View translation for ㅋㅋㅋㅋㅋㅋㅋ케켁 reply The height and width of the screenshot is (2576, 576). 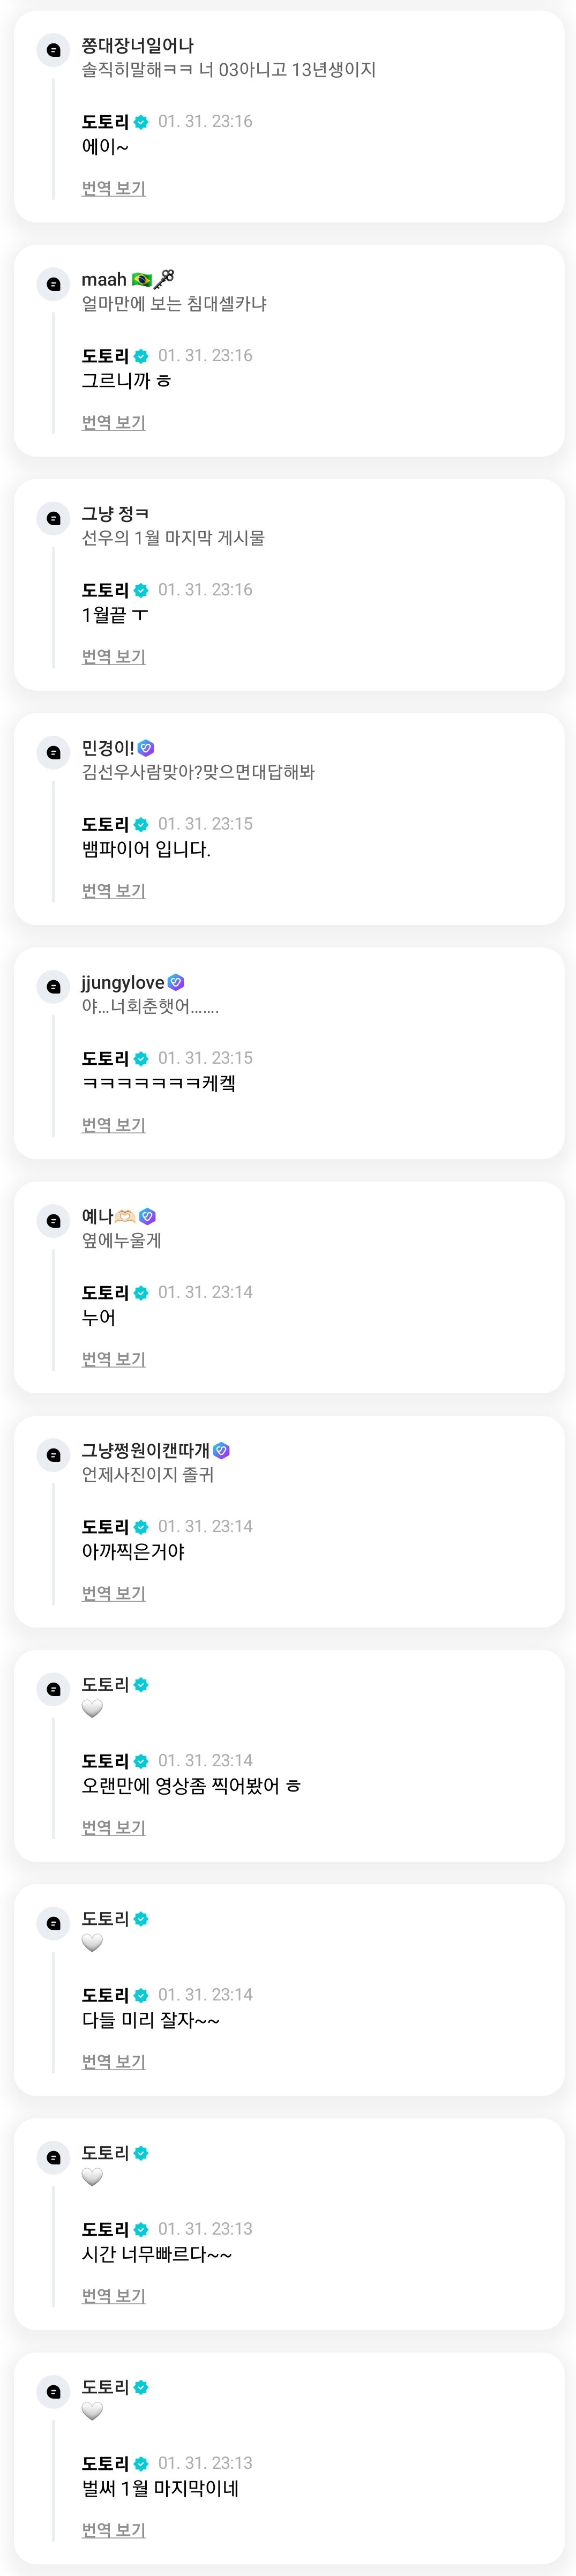113,1124
